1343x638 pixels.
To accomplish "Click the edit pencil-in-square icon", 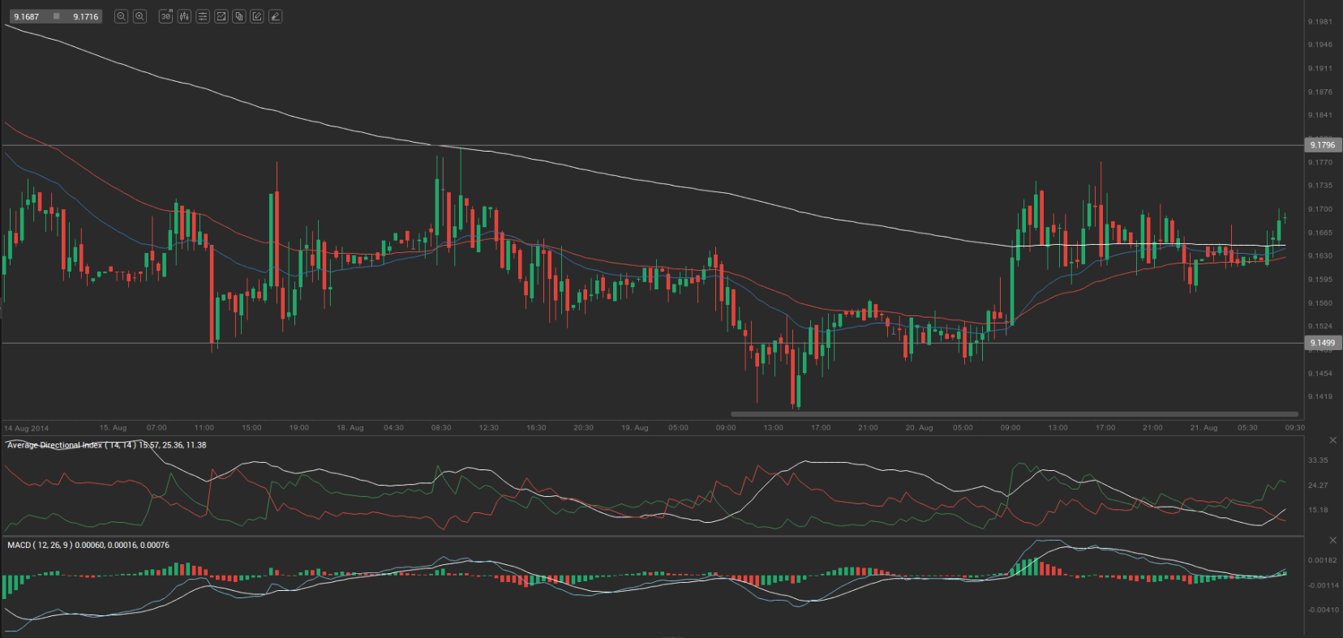I will 257,16.
